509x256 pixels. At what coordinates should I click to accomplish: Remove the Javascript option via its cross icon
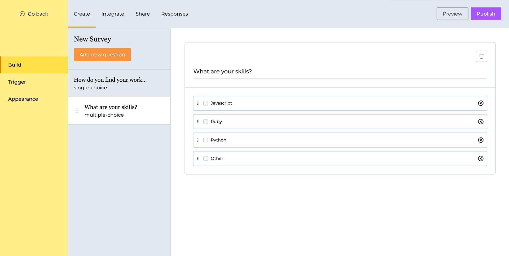481,103
